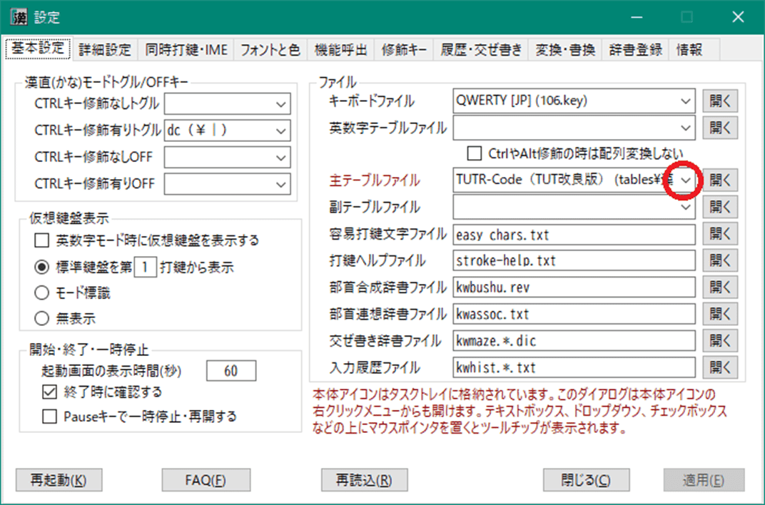Click 開く for 交ぜ書き辞書ファイル
This screenshot has height=505, width=765.
point(720,340)
